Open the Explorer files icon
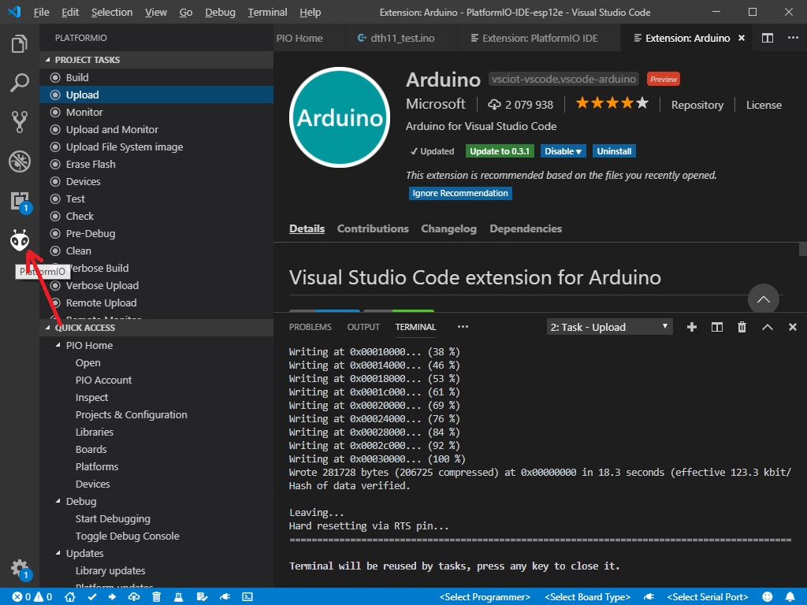Viewport: 807px width, 605px height. [x=20, y=43]
